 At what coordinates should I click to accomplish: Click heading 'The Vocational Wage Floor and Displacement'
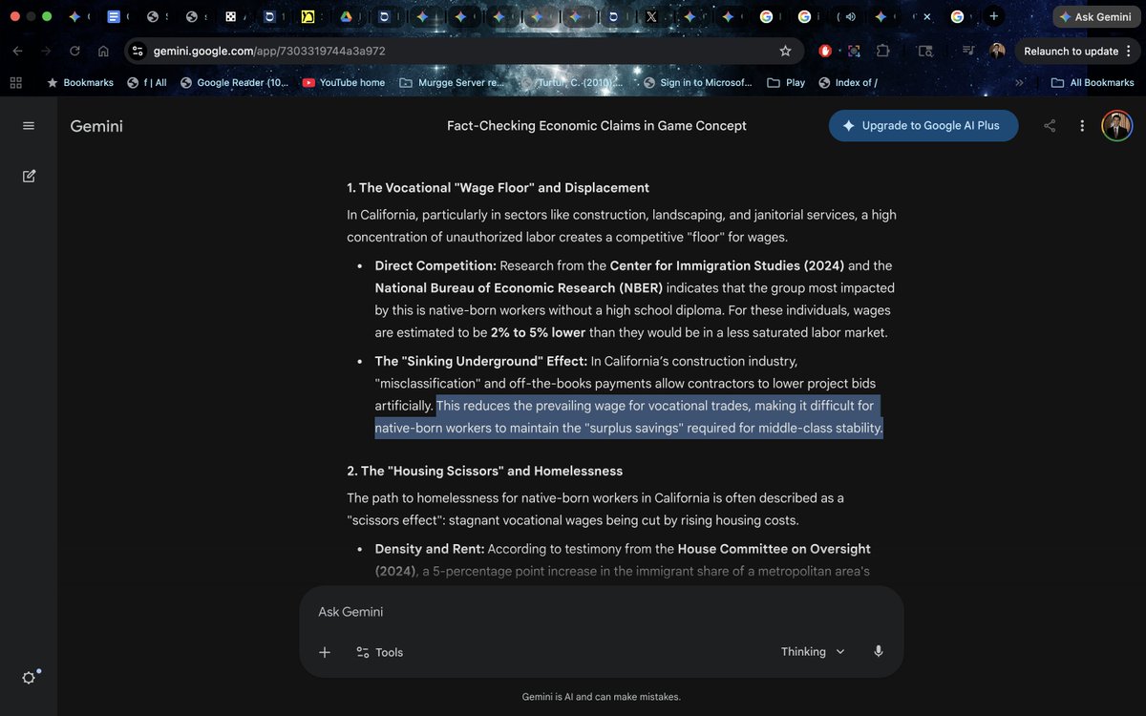click(498, 188)
